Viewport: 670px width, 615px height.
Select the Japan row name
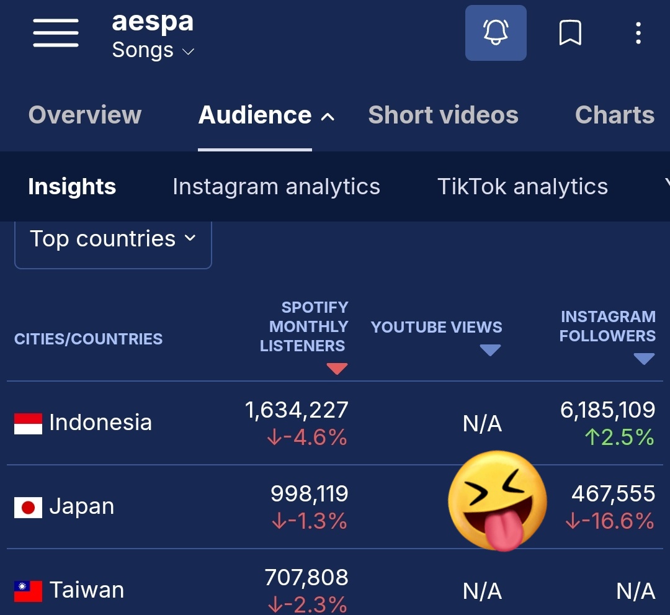coord(82,506)
